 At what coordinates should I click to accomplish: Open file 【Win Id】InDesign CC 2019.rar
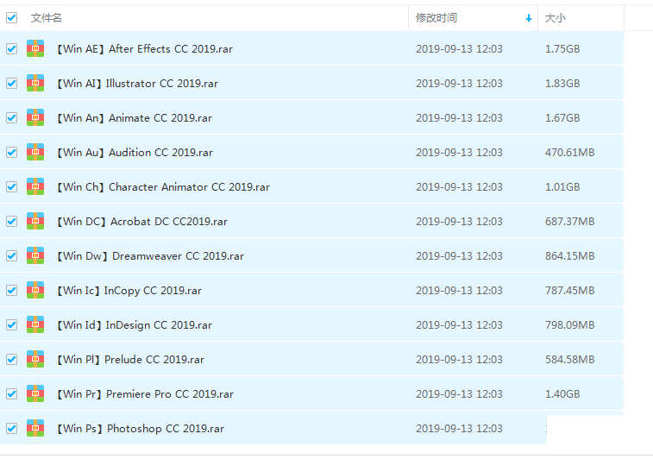click(134, 325)
